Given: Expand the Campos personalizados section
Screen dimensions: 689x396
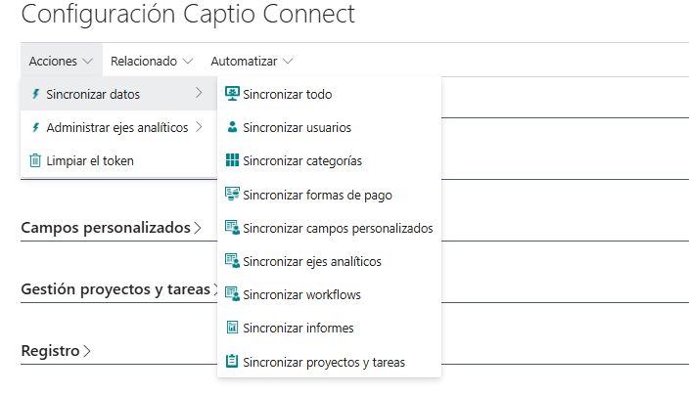Looking at the screenshot, I should click(112, 228).
